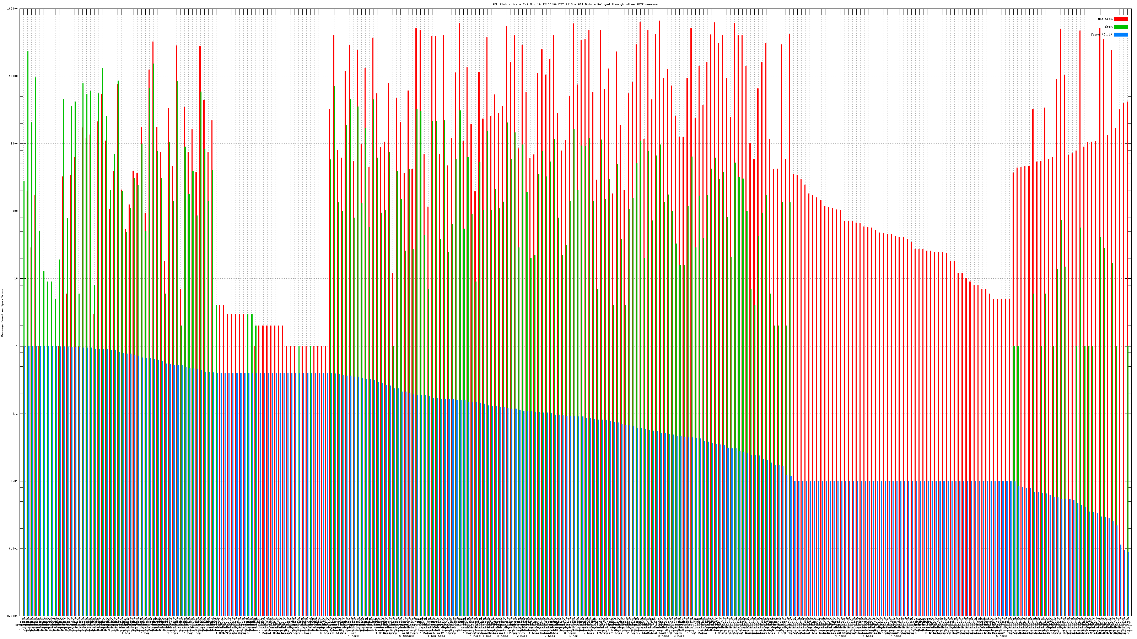The width and height of the screenshot is (1137, 639).
Task: Click the 10 y-axis tick label
Action: [16, 279]
